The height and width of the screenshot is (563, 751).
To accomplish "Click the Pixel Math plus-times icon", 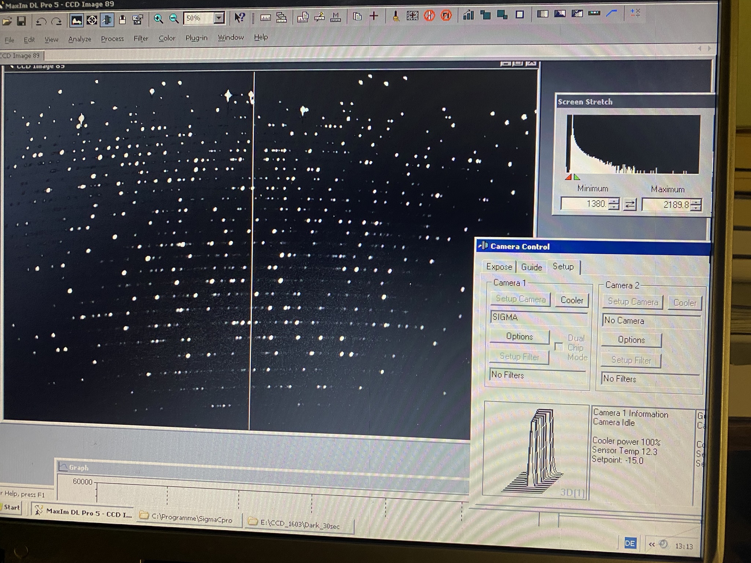I will [x=635, y=13].
